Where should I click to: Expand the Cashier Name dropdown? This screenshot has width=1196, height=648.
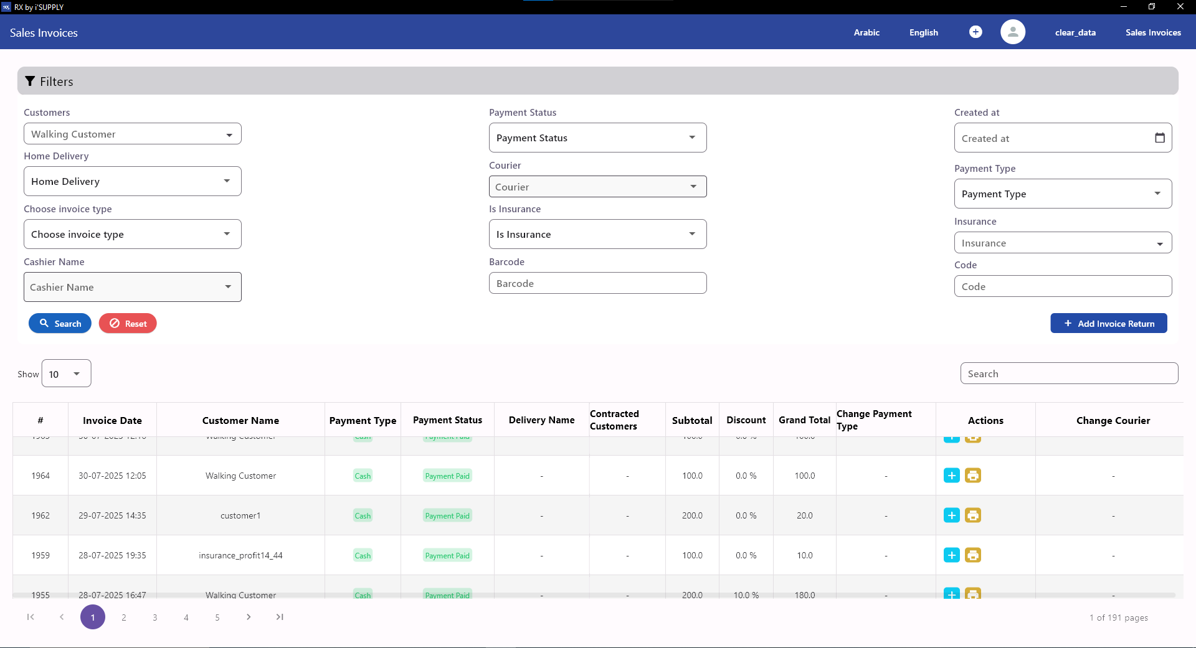coord(133,287)
